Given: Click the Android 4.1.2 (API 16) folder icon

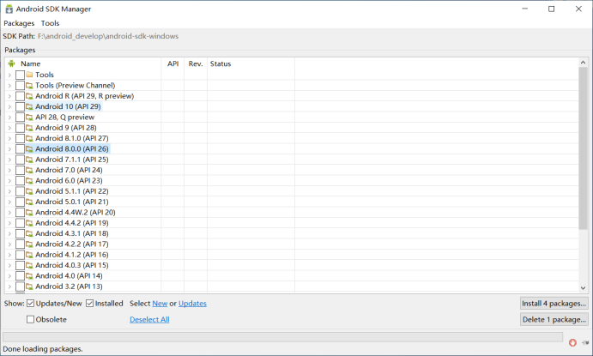Looking at the screenshot, I should pos(29,255).
